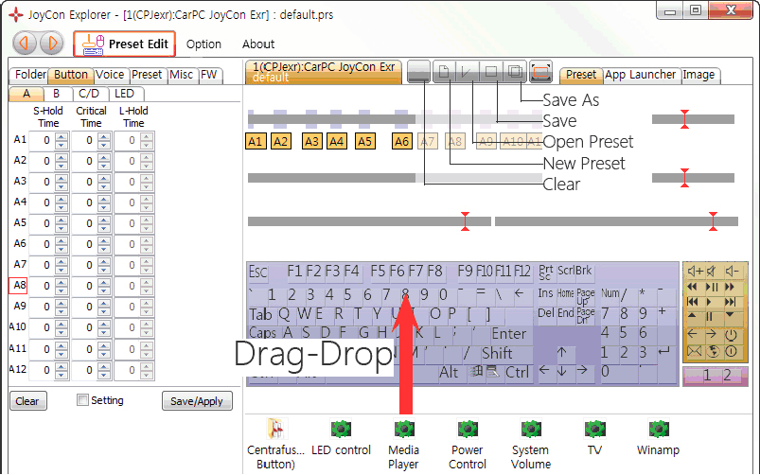Click the A4 S-Hold Time value field
This screenshot has width=760, height=475.
coord(42,202)
